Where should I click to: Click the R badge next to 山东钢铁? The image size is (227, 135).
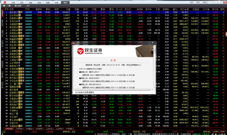[x=19, y=63]
